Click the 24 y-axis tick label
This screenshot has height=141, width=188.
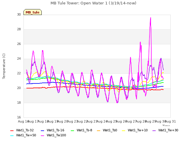point(19,59)
